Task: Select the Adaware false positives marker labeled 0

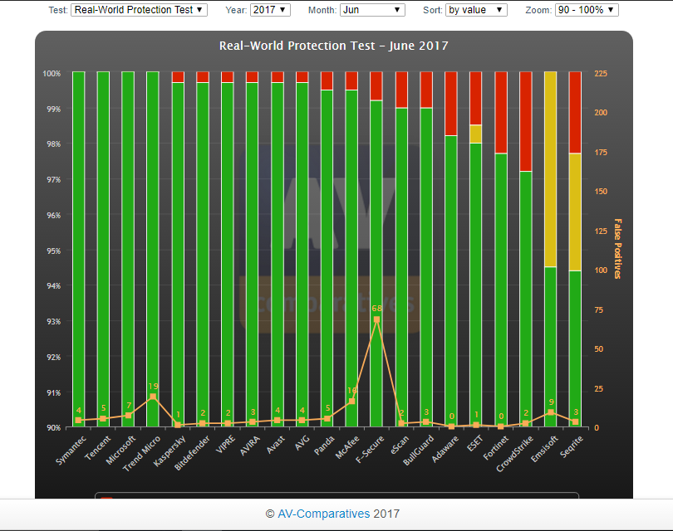Action: (451, 426)
